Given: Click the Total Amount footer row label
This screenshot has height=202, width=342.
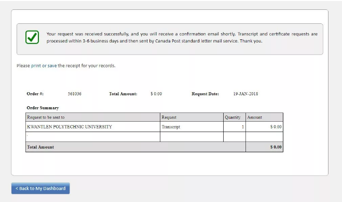Looking at the screenshot, I should (x=40, y=147).
